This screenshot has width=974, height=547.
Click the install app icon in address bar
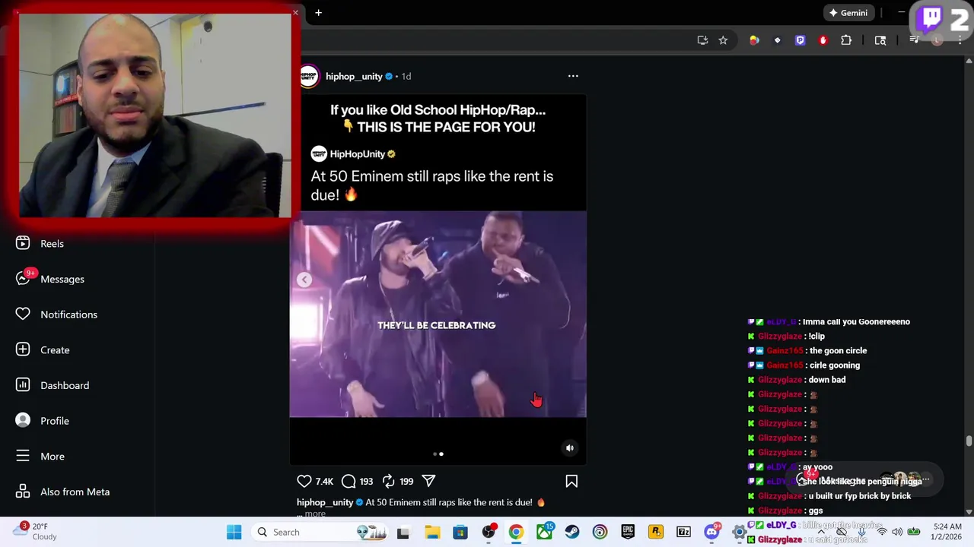point(702,40)
